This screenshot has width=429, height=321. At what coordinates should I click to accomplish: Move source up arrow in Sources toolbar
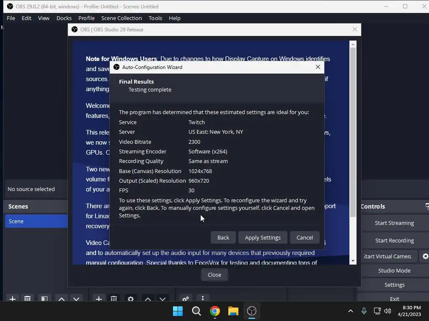pyautogui.click(x=148, y=298)
